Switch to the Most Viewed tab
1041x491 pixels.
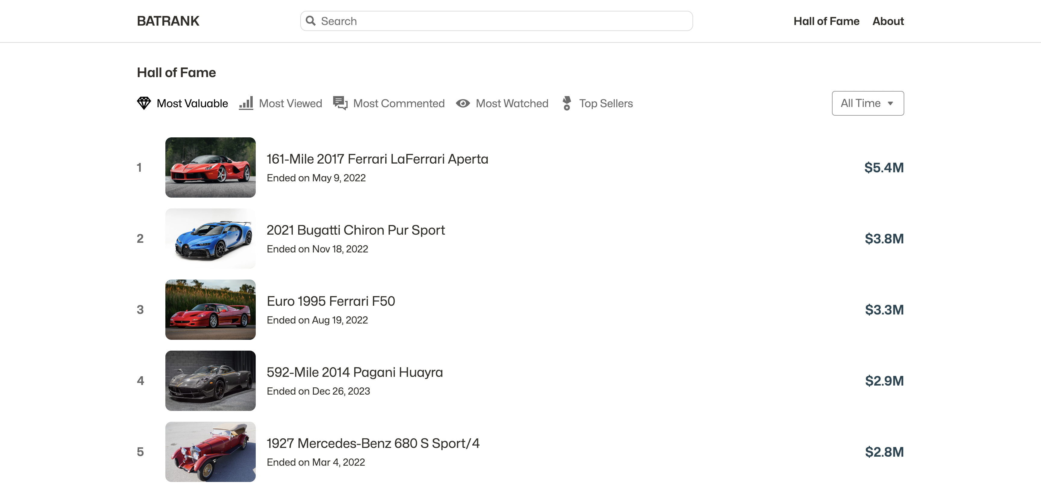290,103
